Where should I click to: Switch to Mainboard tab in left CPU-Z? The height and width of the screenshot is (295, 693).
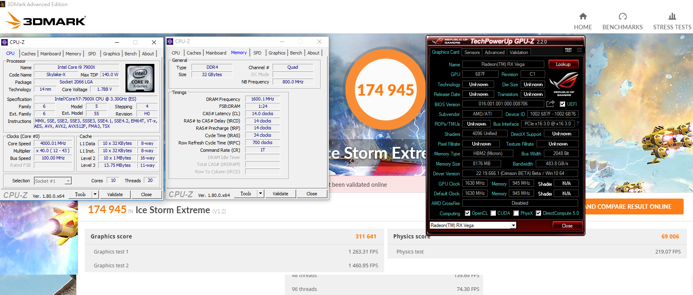[51, 54]
